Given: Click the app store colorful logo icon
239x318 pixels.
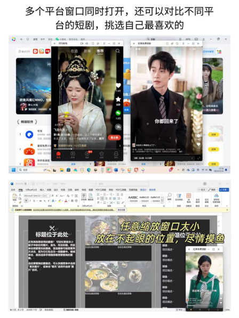Looking at the screenshot, I should pos(14,39).
